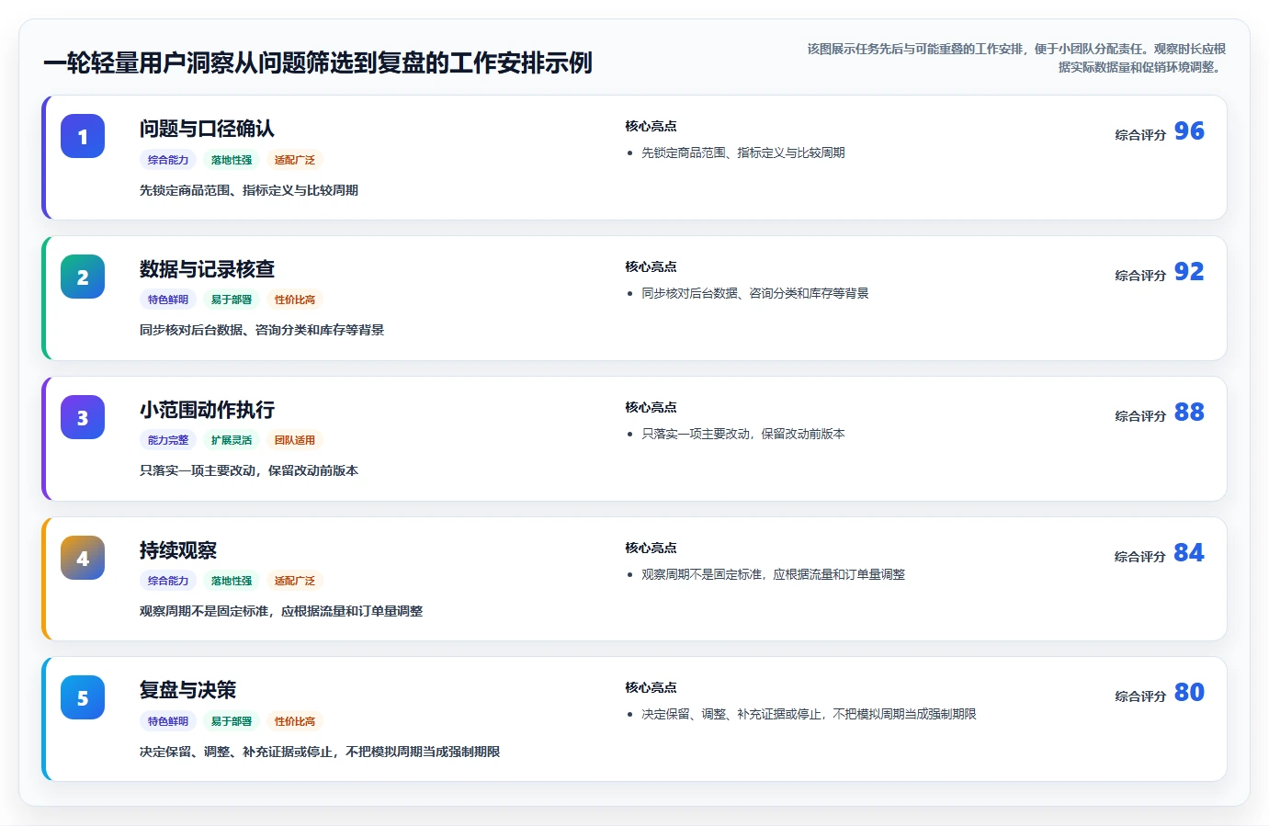Select the 持续观察 card title
The image size is (1269, 826).
click(178, 550)
